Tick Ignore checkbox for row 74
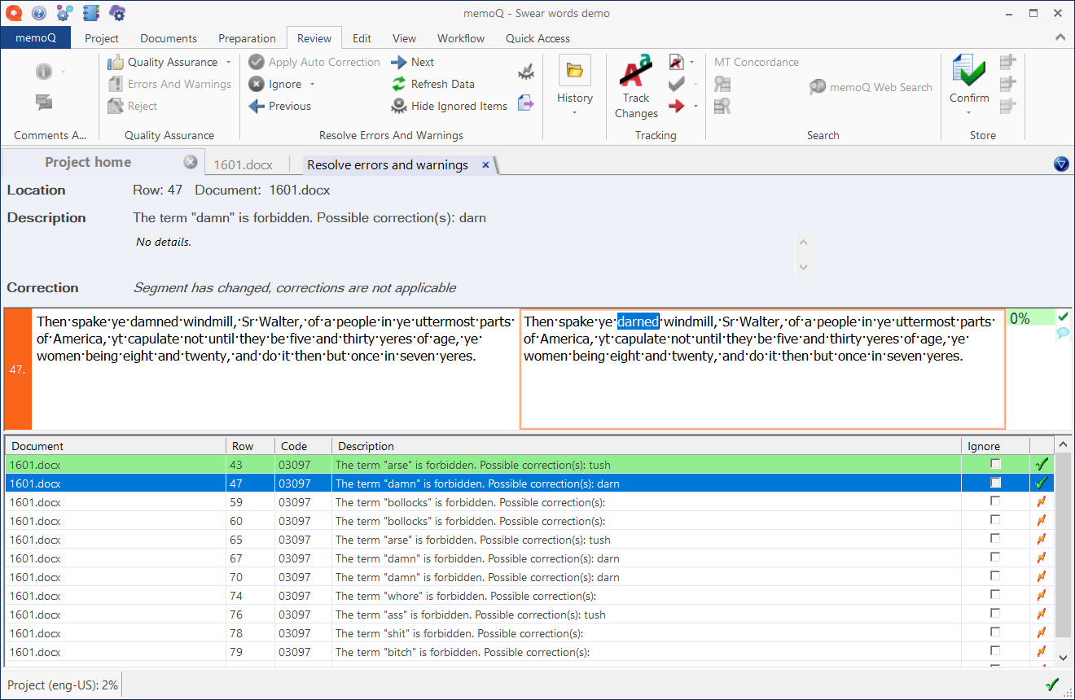Image resolution: width=1075 pixels, height=700 pixels. (x=995, y=595)
